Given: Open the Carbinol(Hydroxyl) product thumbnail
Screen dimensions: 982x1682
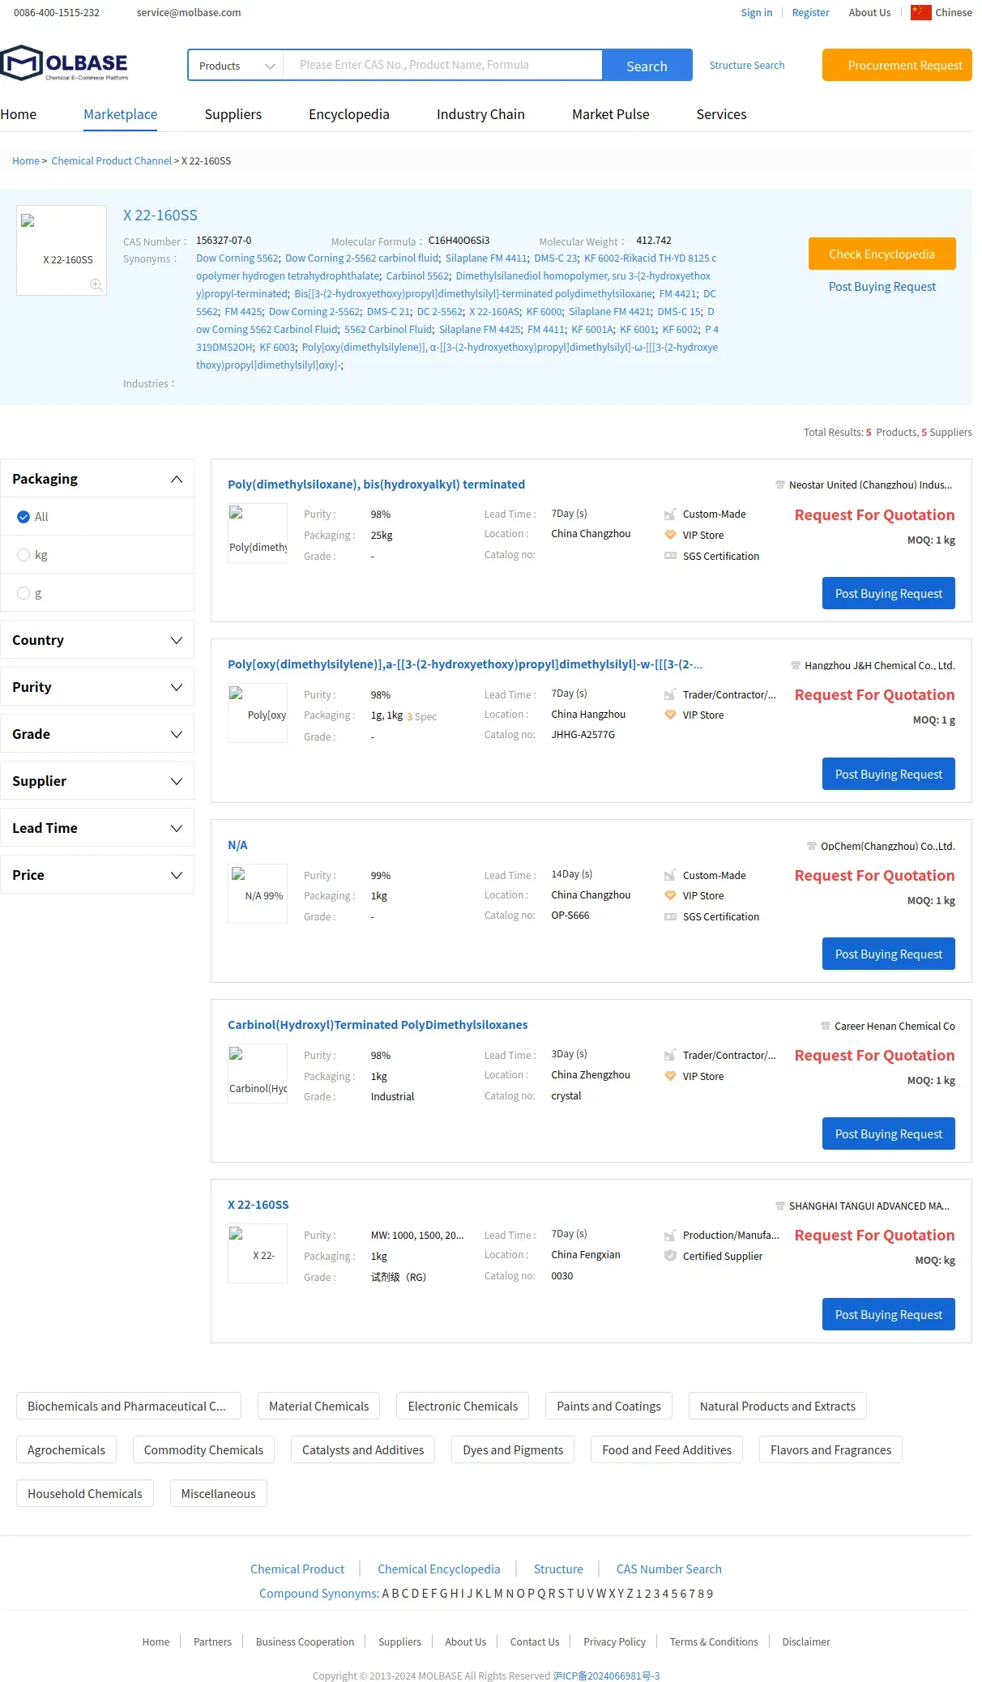Looking at the screenshot, I should (x=258, y=1074).
